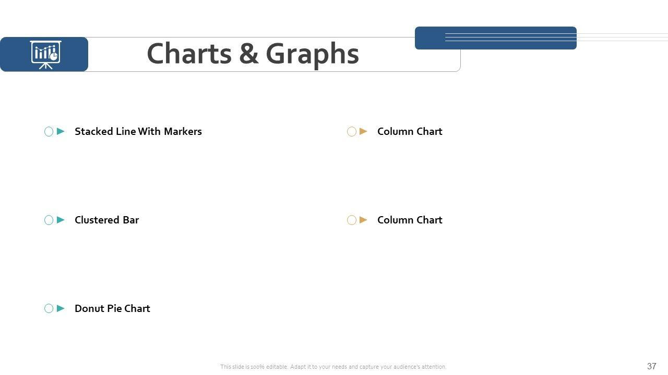Viewport: 668px width, 375px height.
Task: Select the orange circle beside the lower Column Chart
Action: pos(352,220)
